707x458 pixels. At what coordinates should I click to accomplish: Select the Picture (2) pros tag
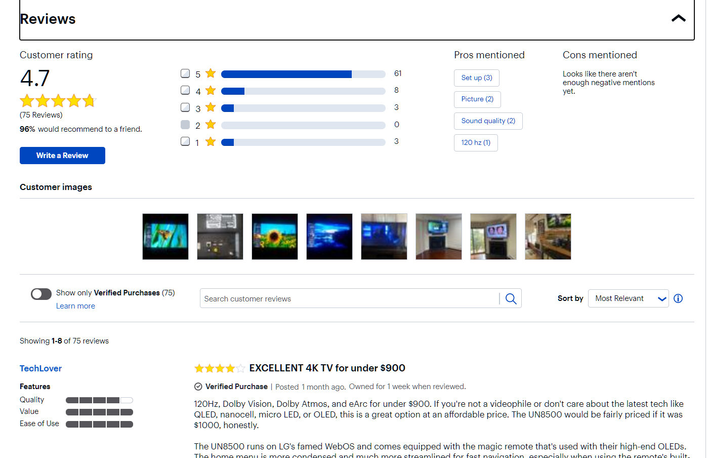[477, 99]
